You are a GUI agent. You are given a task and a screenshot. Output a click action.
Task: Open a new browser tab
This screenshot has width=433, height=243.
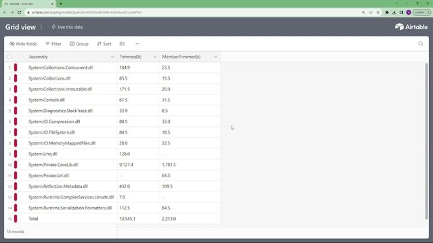tap(61, 4)
